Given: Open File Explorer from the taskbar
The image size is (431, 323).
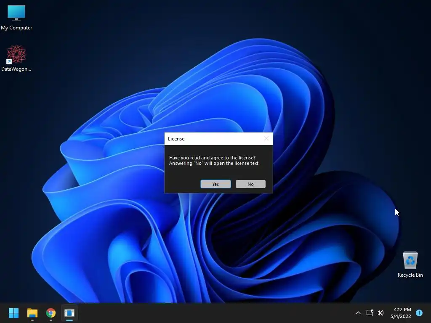Looking at the screenshot, I should point(32,313).
